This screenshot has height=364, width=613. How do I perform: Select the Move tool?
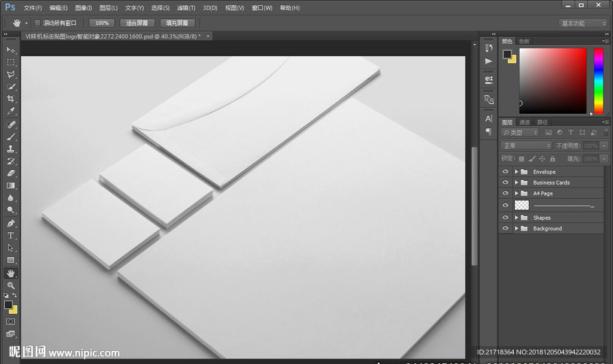pyautogui.click(x=11, y=50)
